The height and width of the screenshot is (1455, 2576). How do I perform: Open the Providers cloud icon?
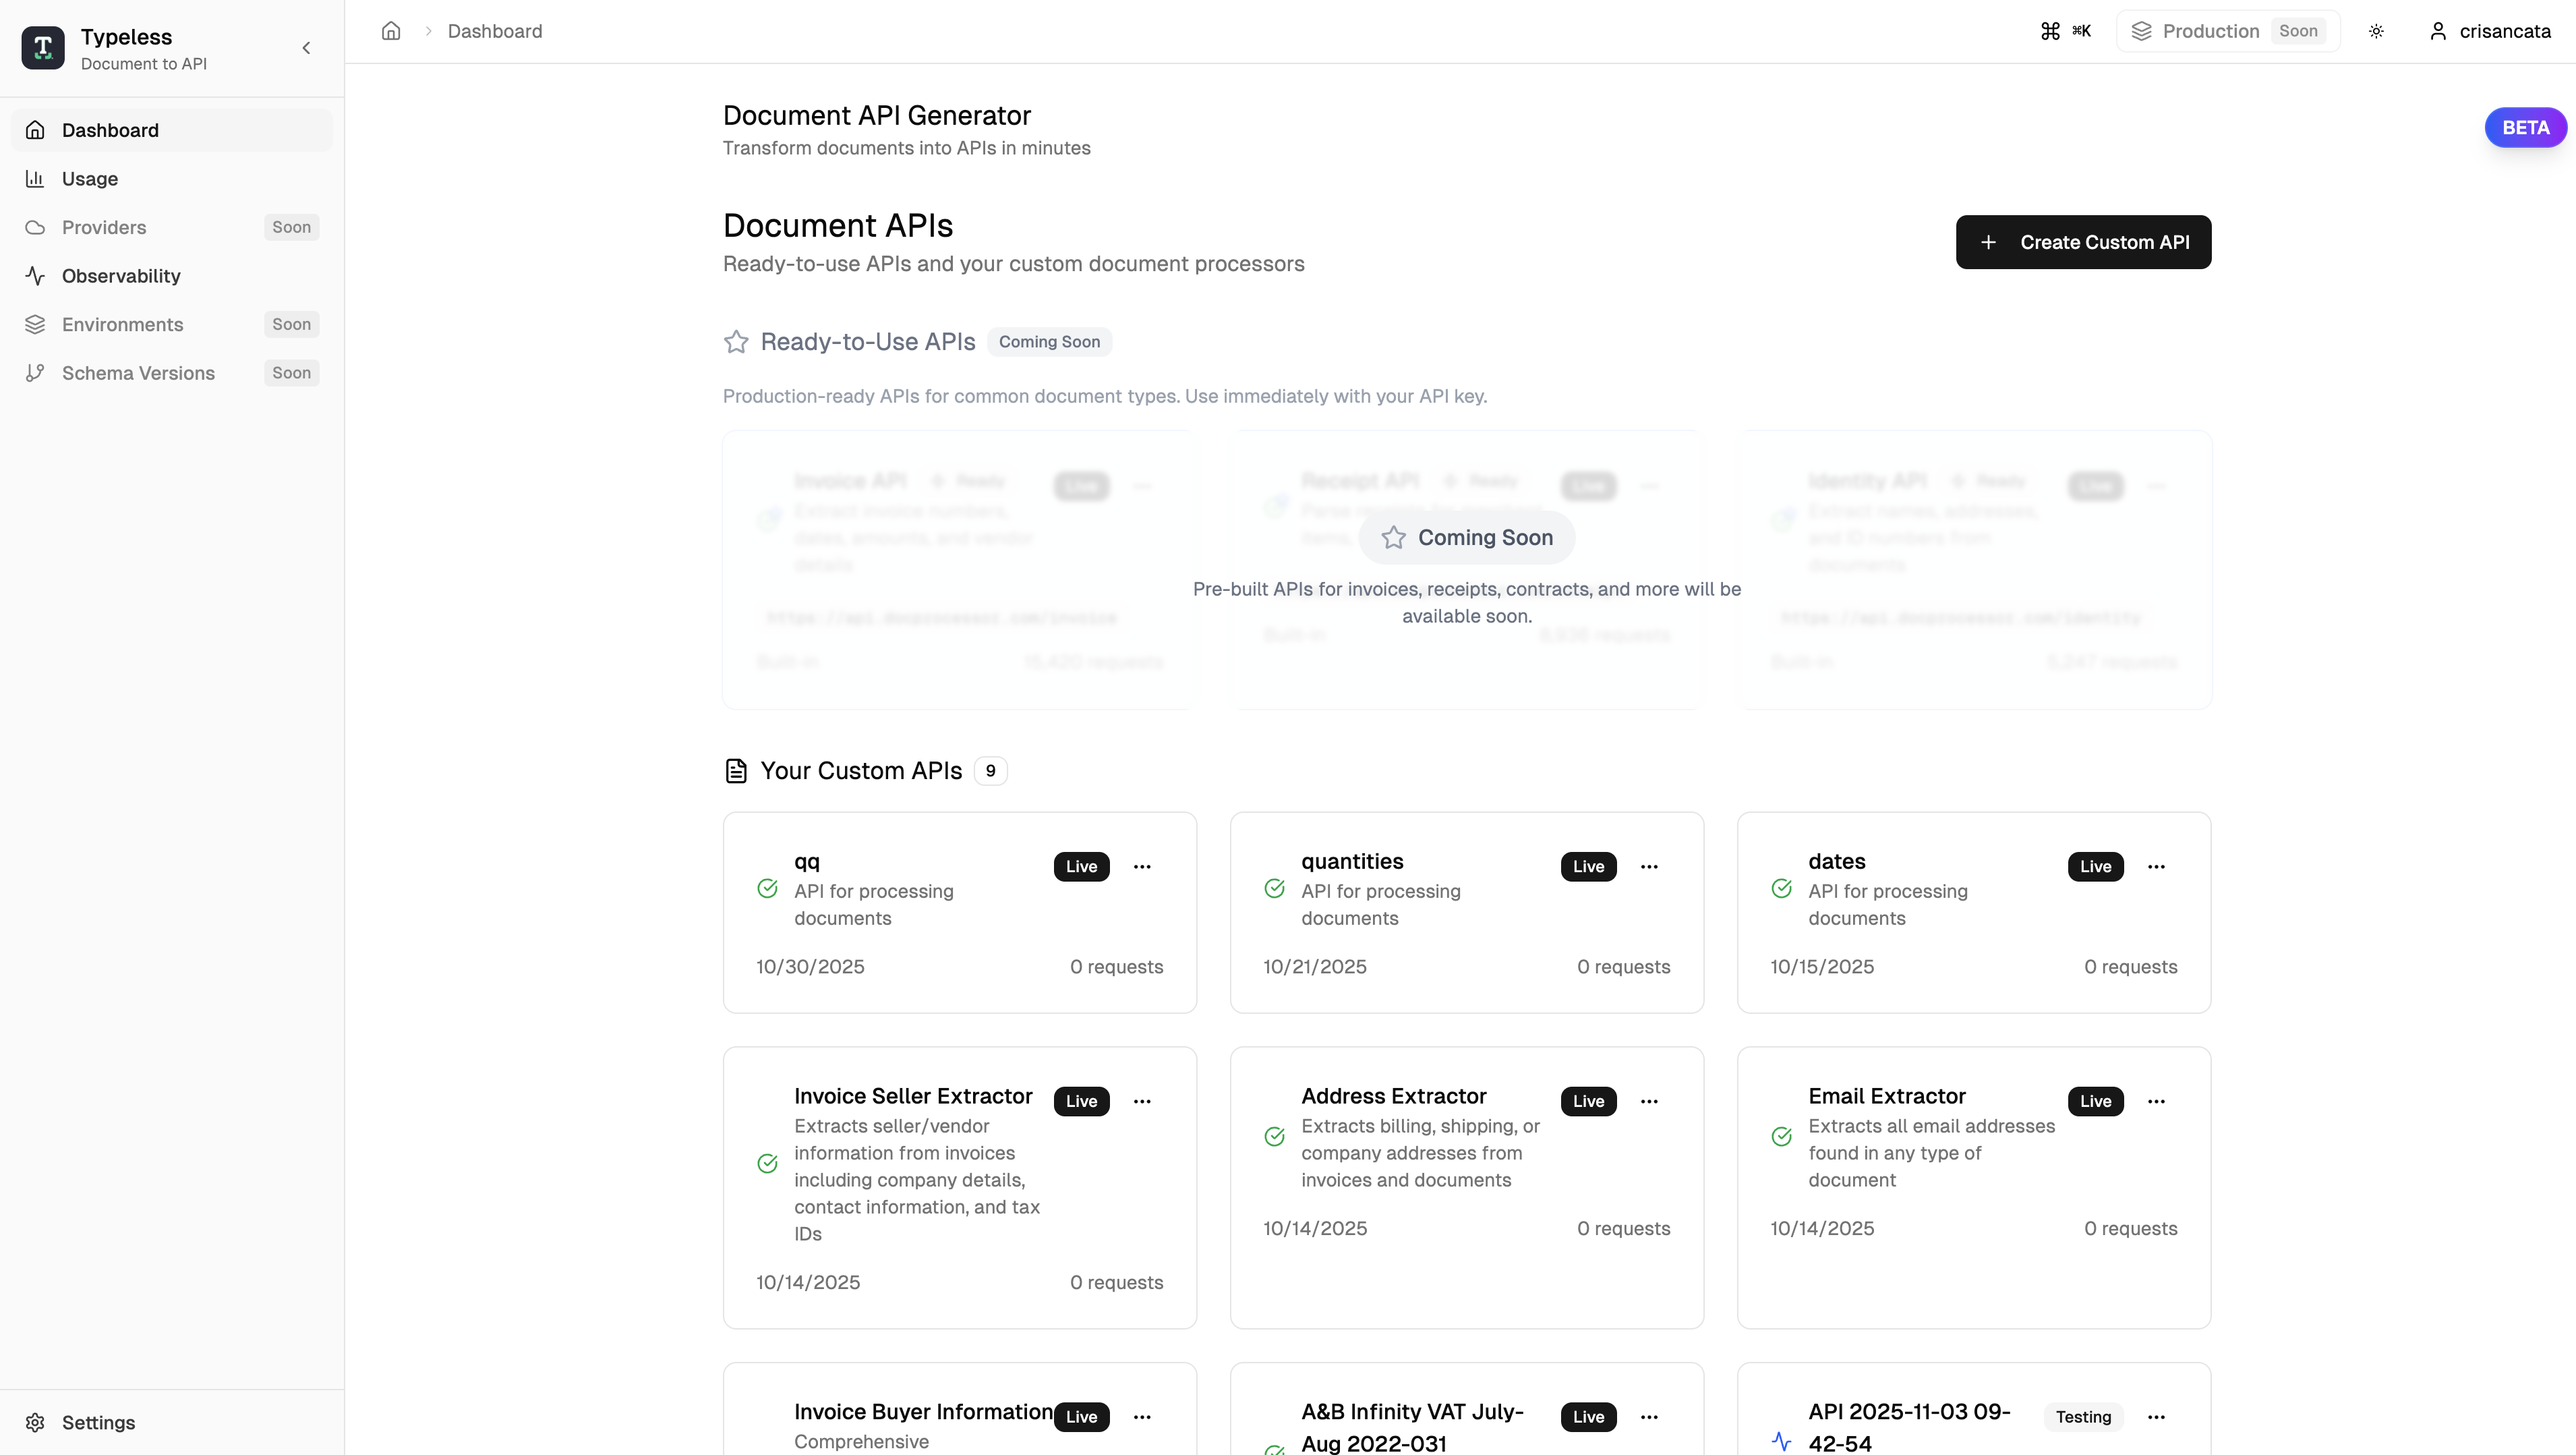(x=36, y=227)
